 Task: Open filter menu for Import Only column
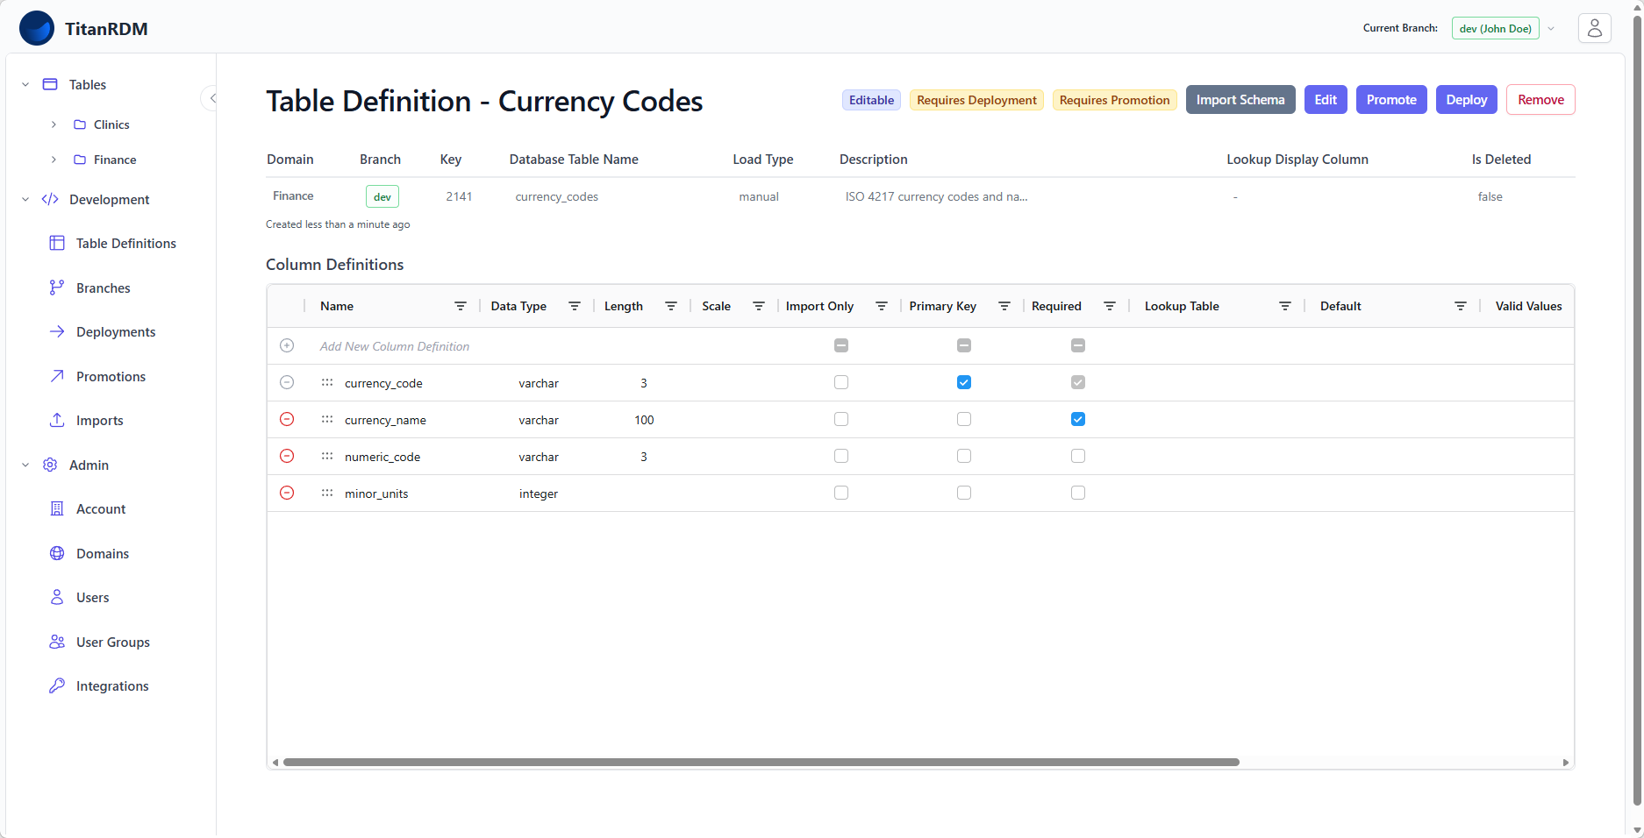pos(882,306)
